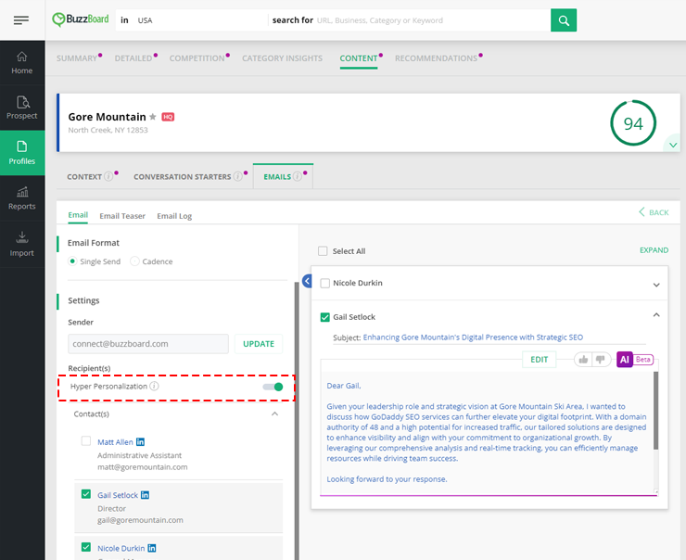
Task: Switch to the DETAILED tab
Action: (x=133, y=58)
